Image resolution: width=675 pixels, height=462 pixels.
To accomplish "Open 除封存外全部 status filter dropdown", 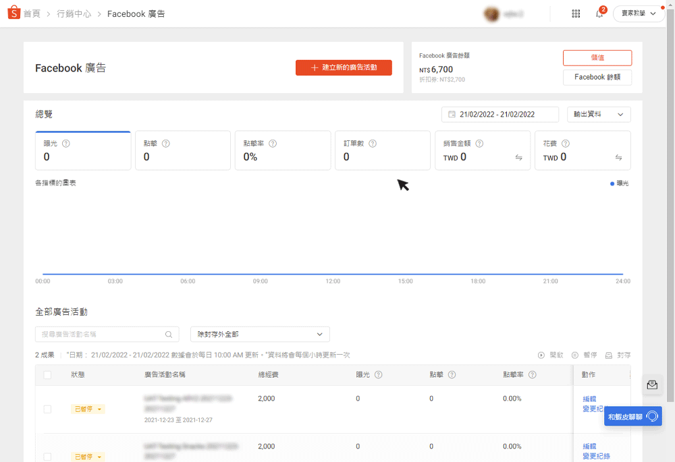I will coord(260,335).
